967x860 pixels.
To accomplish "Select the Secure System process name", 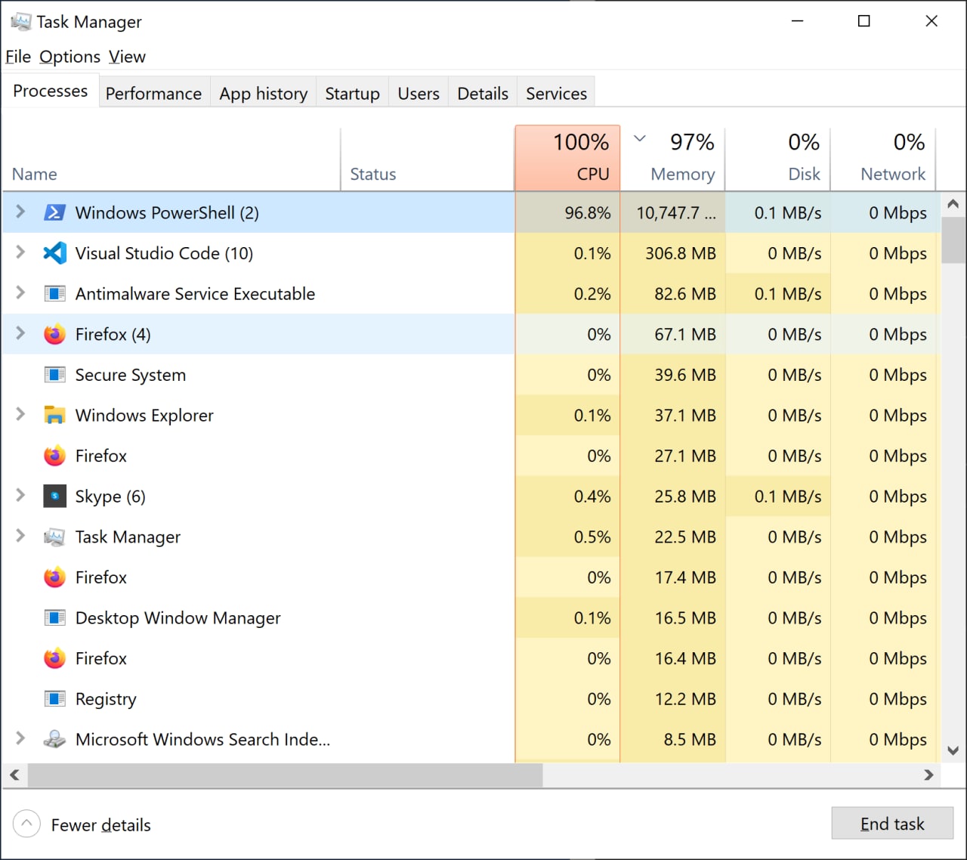I will pyautogui.click(x=131, y=375).
